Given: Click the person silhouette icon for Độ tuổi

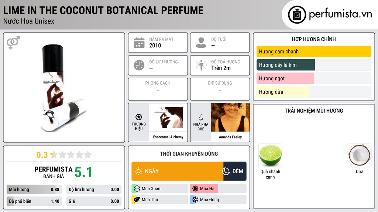Looking at the screenshot, I should pos(201,43).
